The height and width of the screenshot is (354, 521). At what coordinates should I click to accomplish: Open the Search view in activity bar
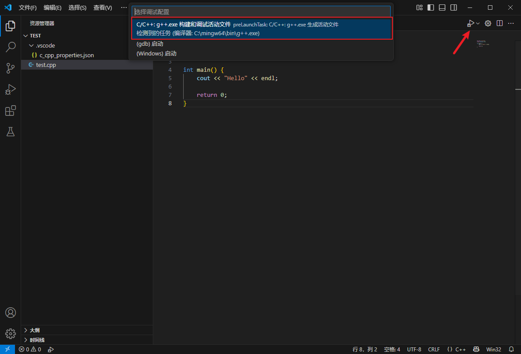pyautogui.click(x=10, y=47)
